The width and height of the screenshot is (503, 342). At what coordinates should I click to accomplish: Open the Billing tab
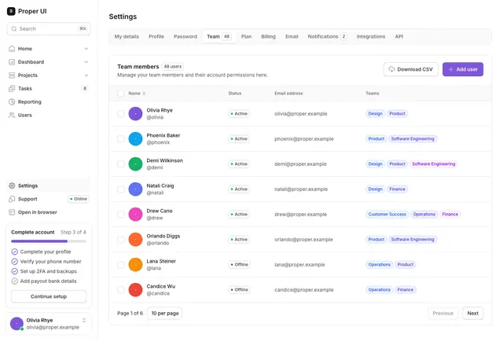tap(268, 37)
